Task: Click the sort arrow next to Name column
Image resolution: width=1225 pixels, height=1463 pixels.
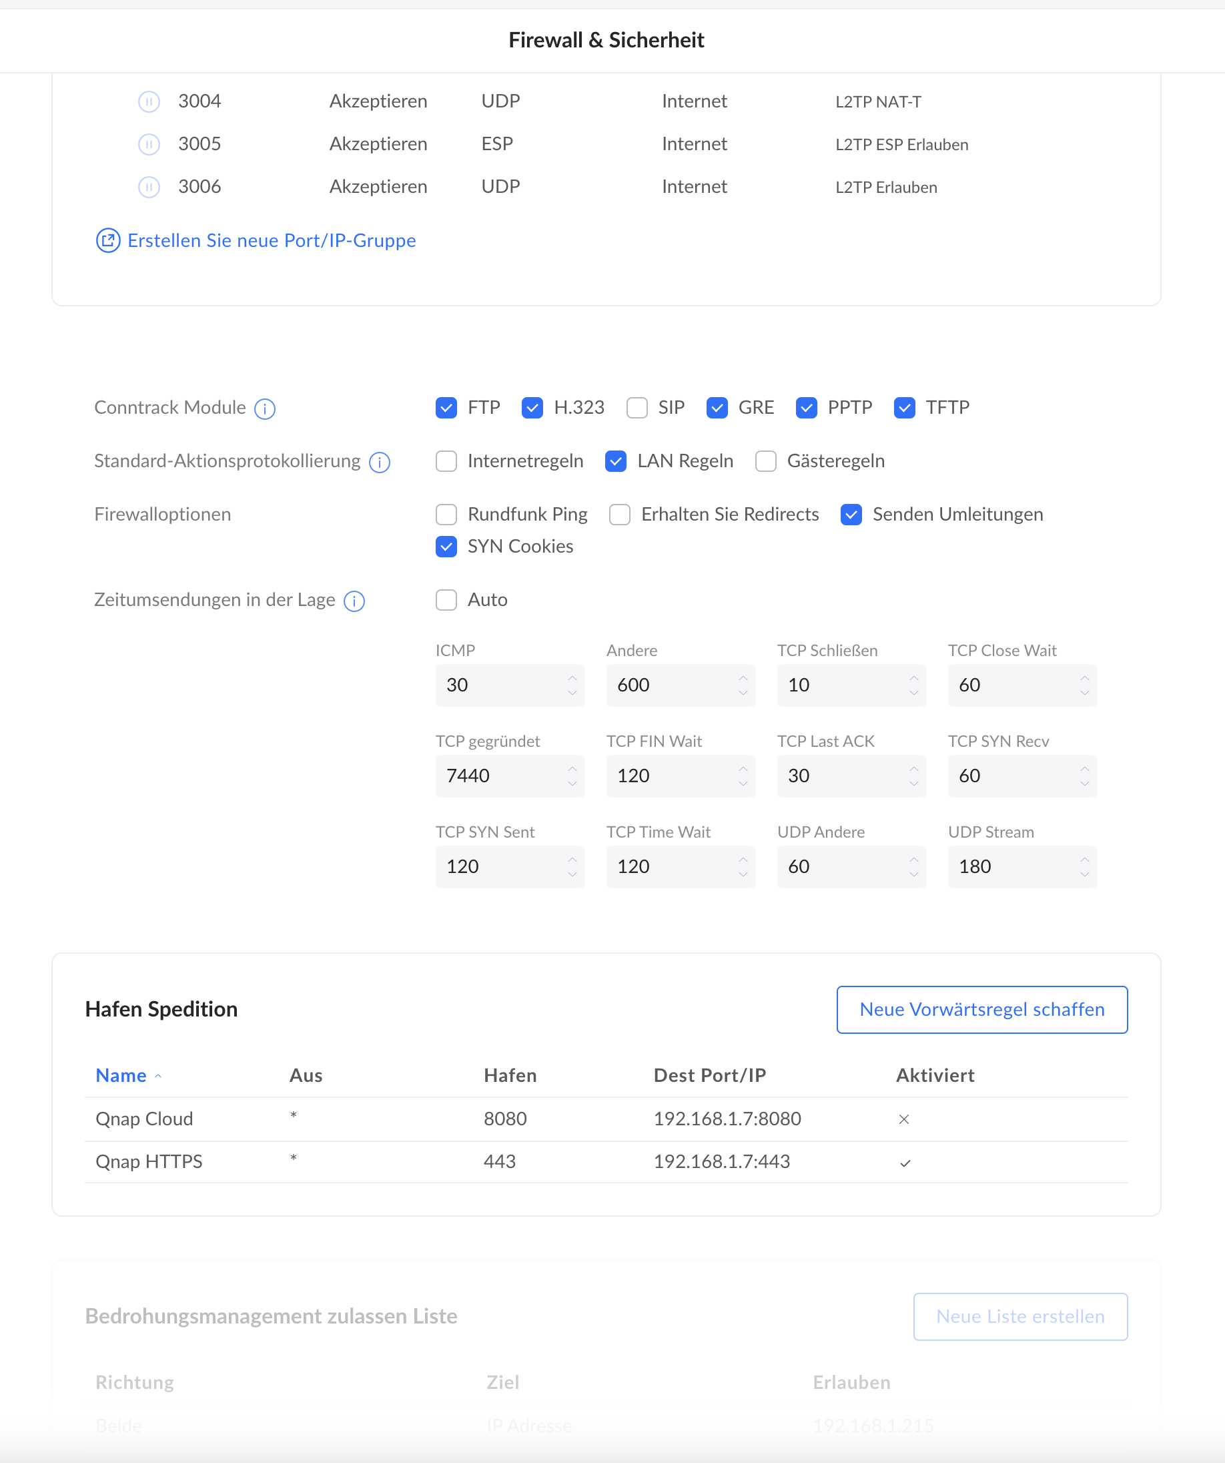Action: pyautogui.click(x=158, y=1076)
